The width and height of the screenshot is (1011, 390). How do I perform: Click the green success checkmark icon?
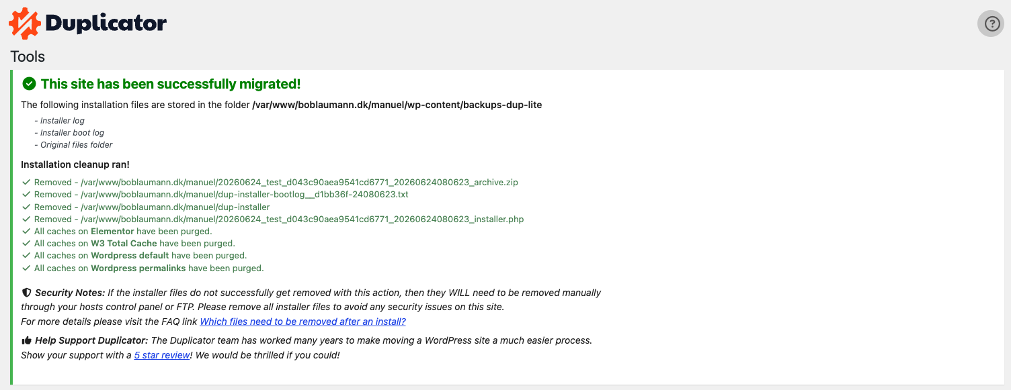click(x=29, y=84)
